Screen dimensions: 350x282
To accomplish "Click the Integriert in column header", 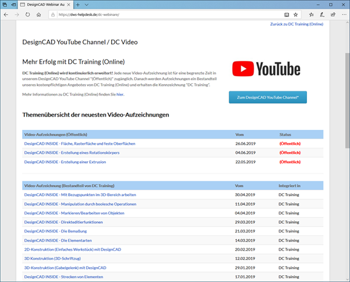I will click(289, 186).
